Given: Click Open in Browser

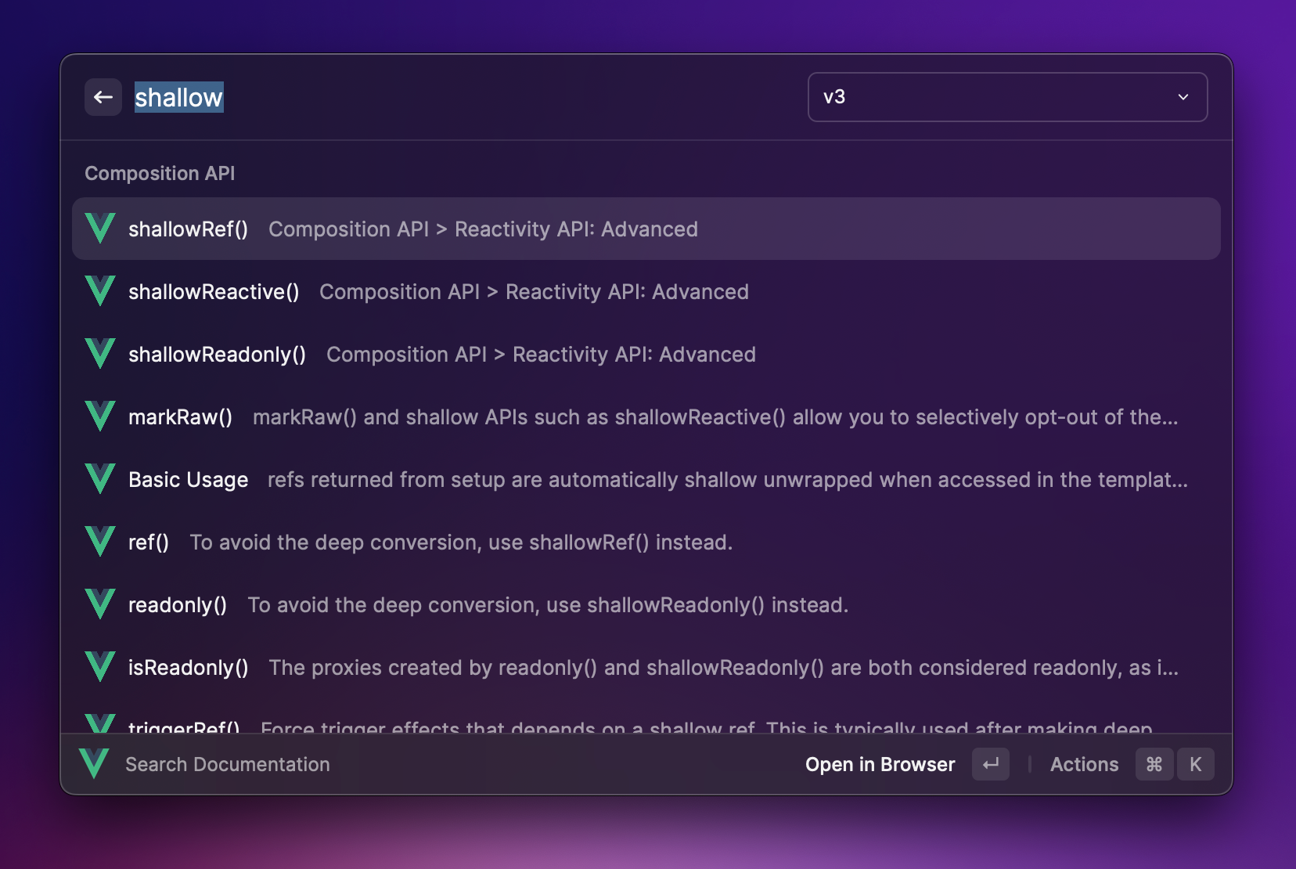Looking at the screenshot, I should 880,764.
